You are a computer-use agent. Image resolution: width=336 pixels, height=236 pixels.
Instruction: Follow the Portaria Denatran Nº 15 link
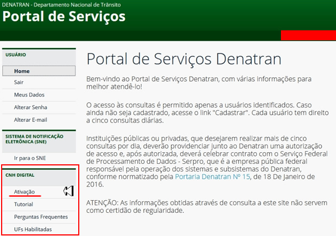tap(213, 177)
